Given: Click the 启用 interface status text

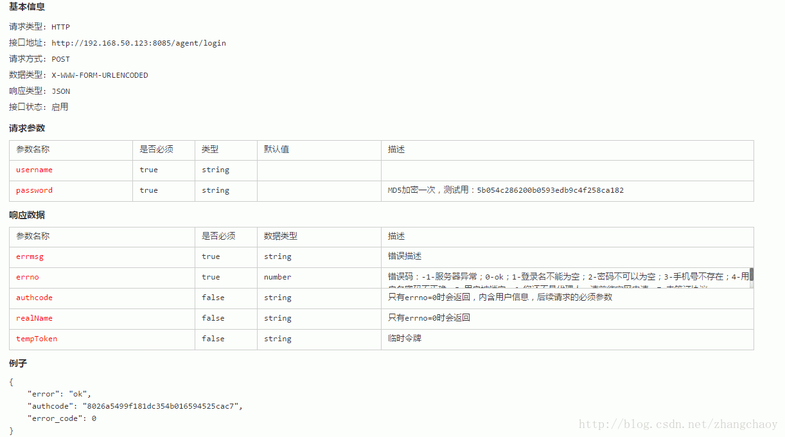Looking at the screenshot, I should 60,107.
